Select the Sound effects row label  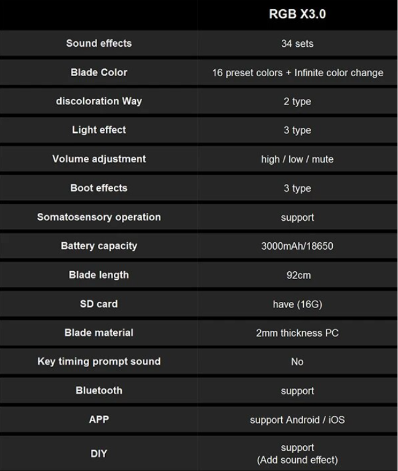[99, 43]
